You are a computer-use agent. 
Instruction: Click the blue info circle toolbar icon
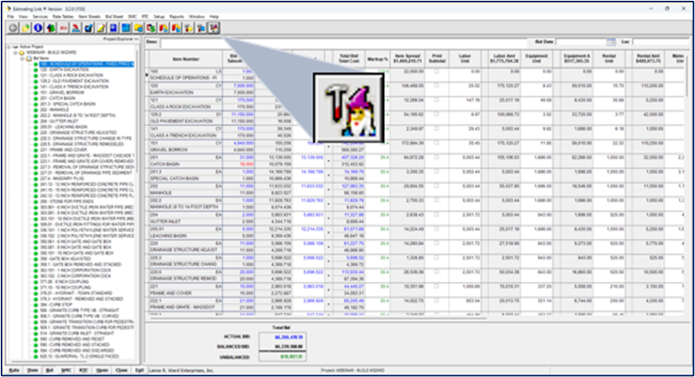[38, 28]
